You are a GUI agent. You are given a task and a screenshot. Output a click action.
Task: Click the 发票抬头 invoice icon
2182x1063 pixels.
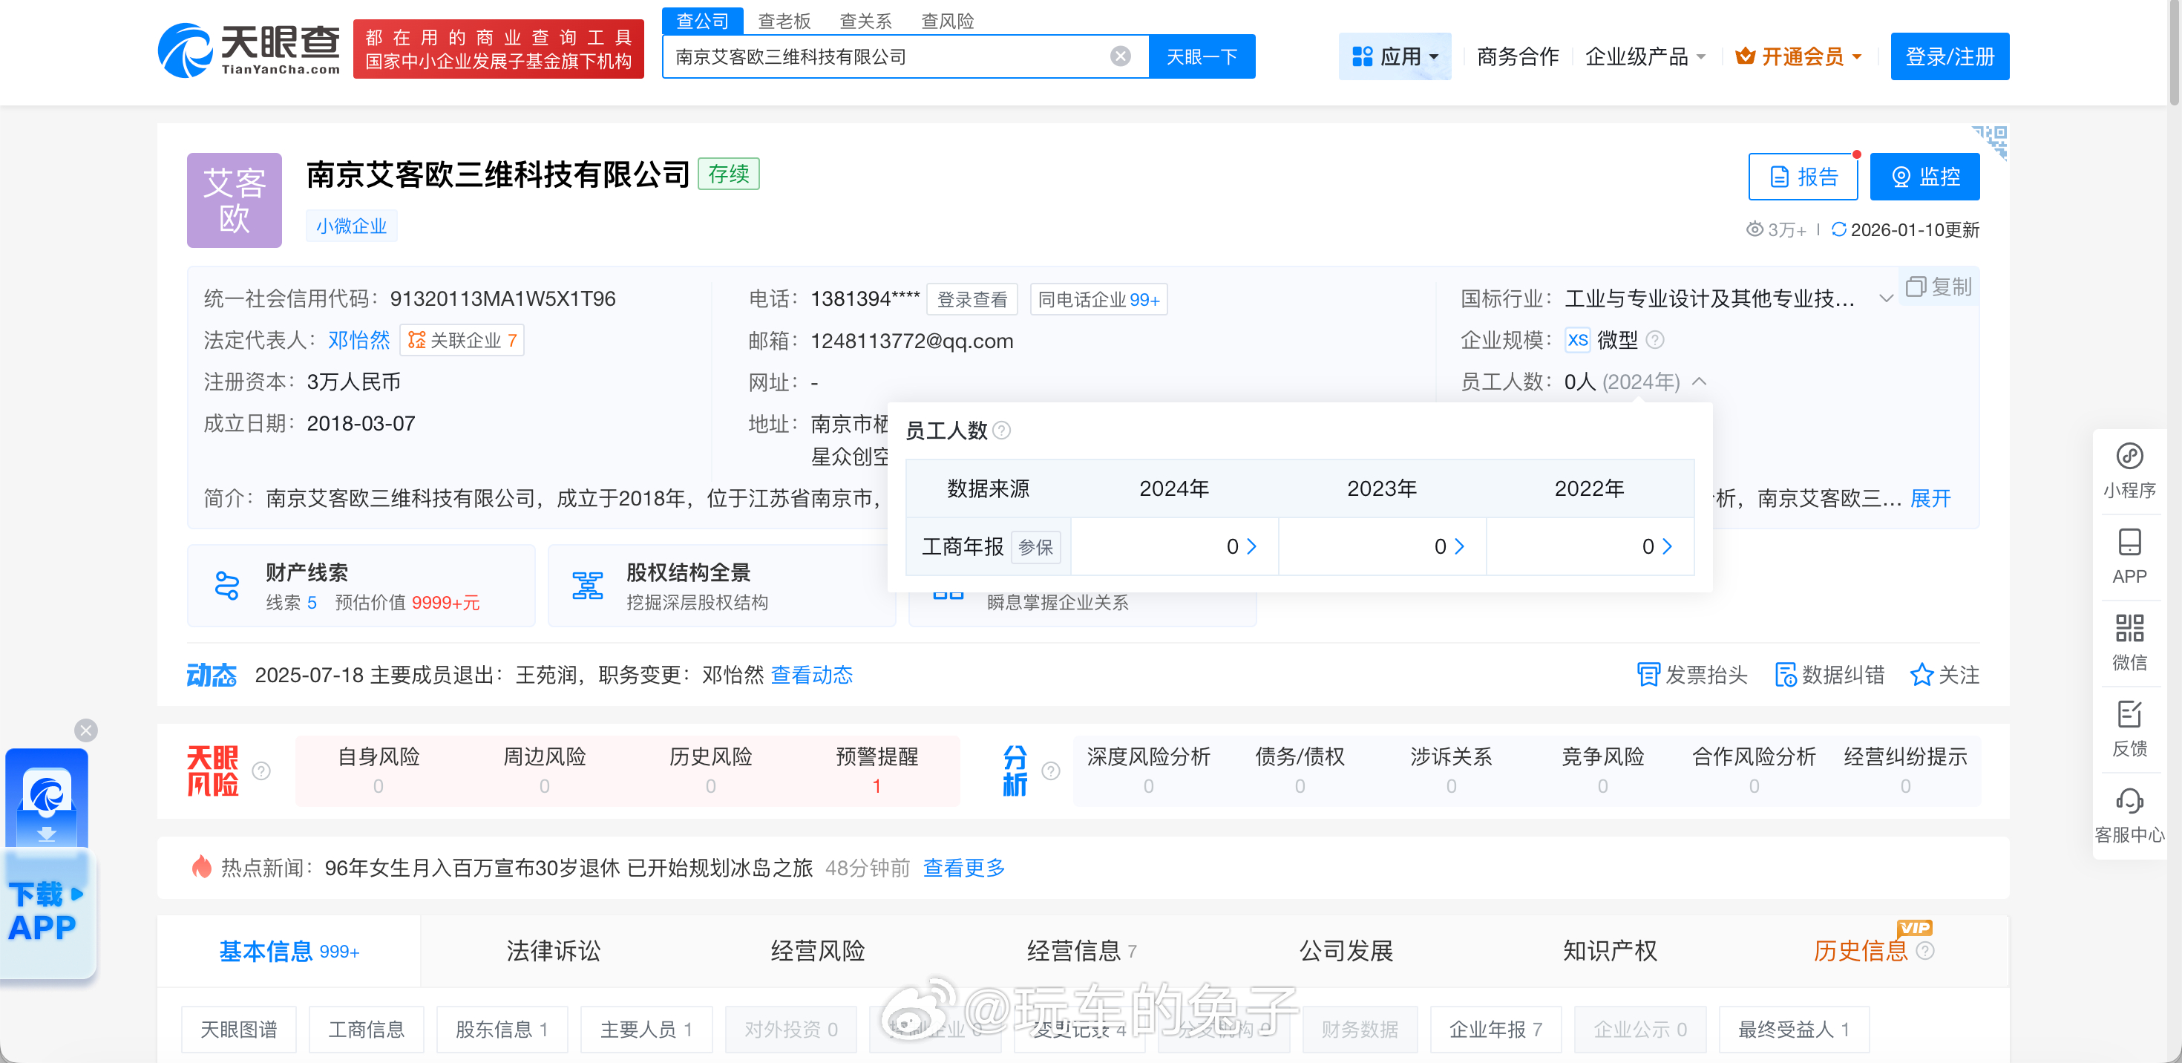(1648, 674)
